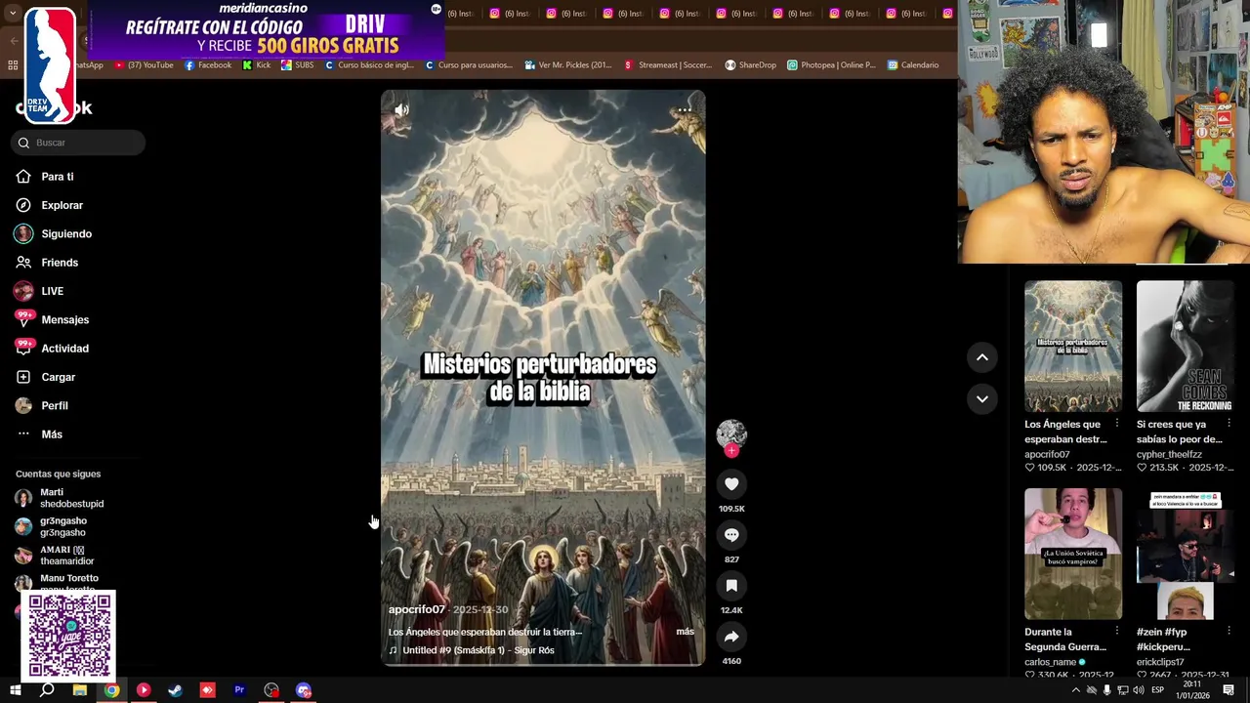Mute the TikTok video with the speaker icon
This screenshot has width=1250, height=703.
401,110
